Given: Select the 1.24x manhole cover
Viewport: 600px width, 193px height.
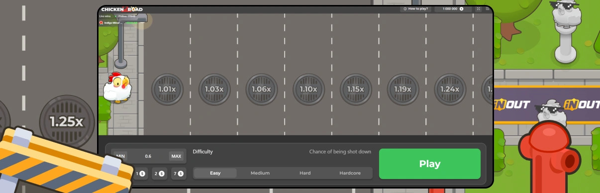Looking at the screenshot, I should coord(450,90).
